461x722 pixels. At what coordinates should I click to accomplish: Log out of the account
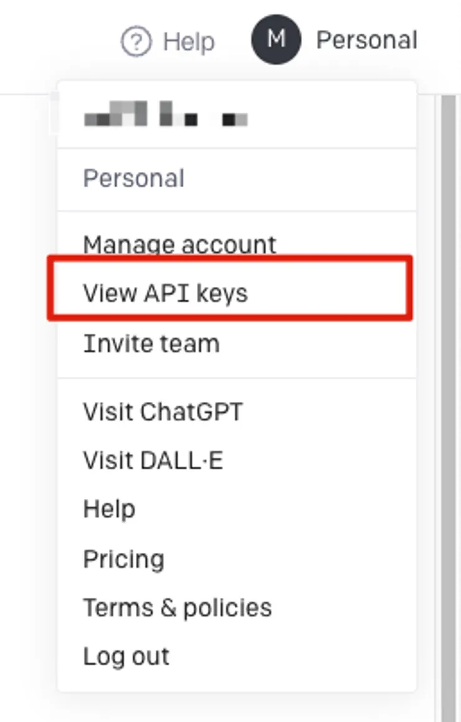point(126,656)
